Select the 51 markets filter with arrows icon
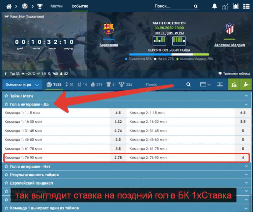Screen dimensions: 253x212 click(69, 84)
